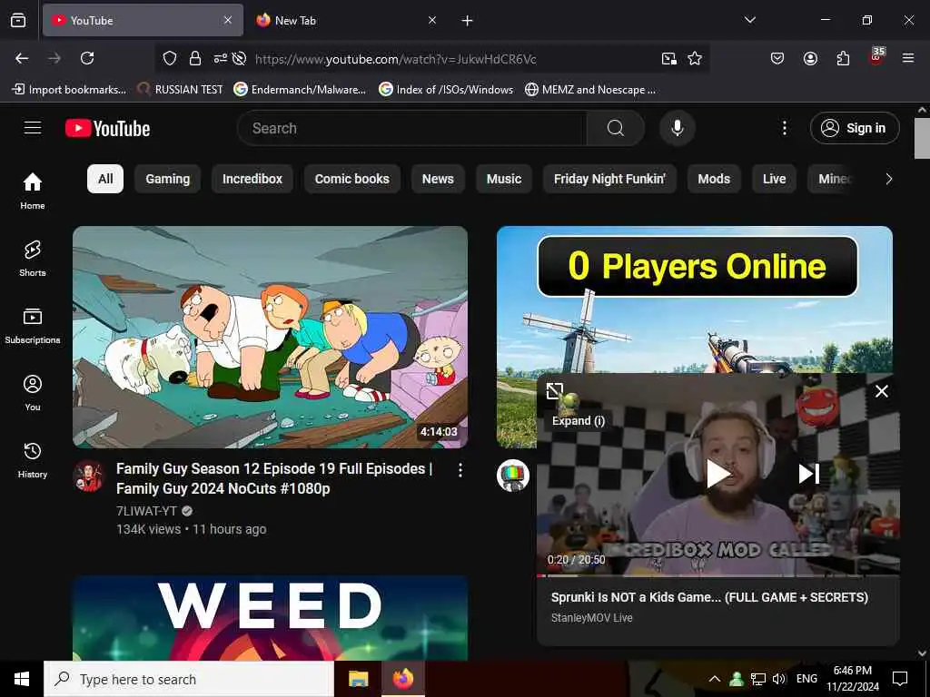Select the Music filter chip
Screen dimensions: 930x697
coord(504,179)
